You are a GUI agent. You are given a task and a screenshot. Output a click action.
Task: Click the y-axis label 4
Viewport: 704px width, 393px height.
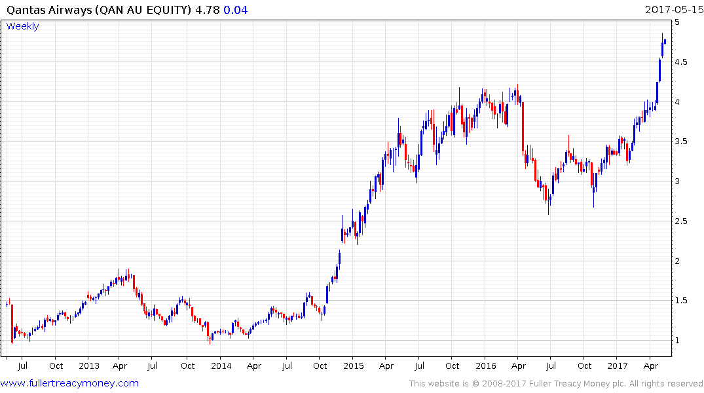coord(677,102)
